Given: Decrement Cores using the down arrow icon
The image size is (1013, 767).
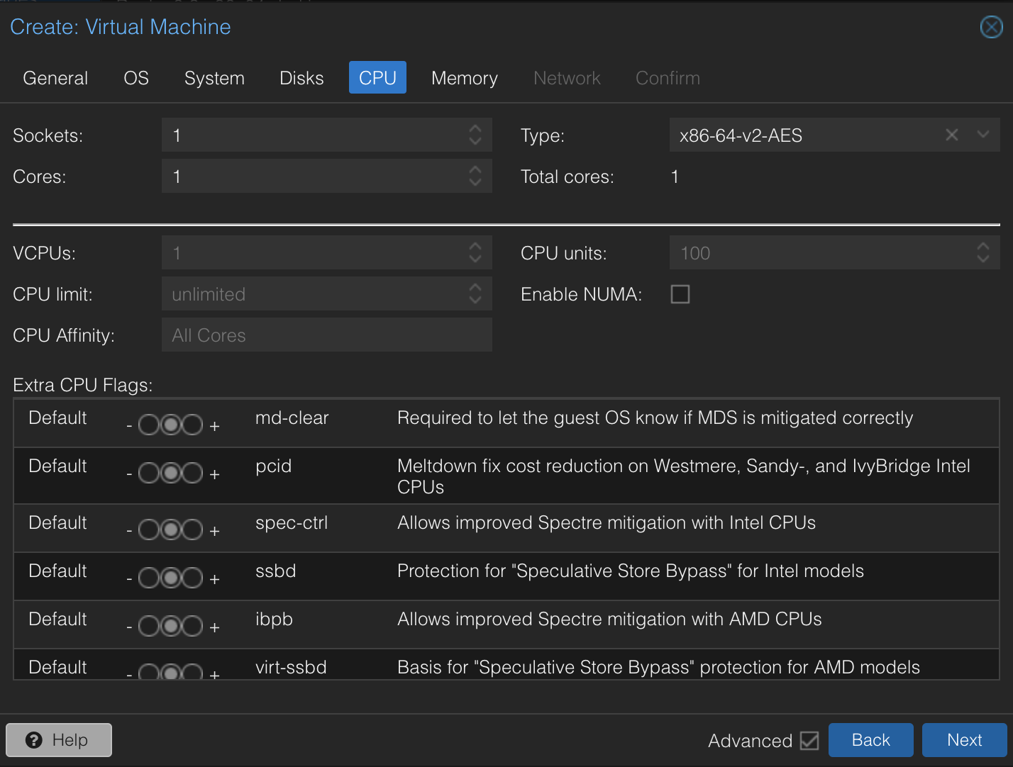Looking at the screenshot, I should click(475, 181).
